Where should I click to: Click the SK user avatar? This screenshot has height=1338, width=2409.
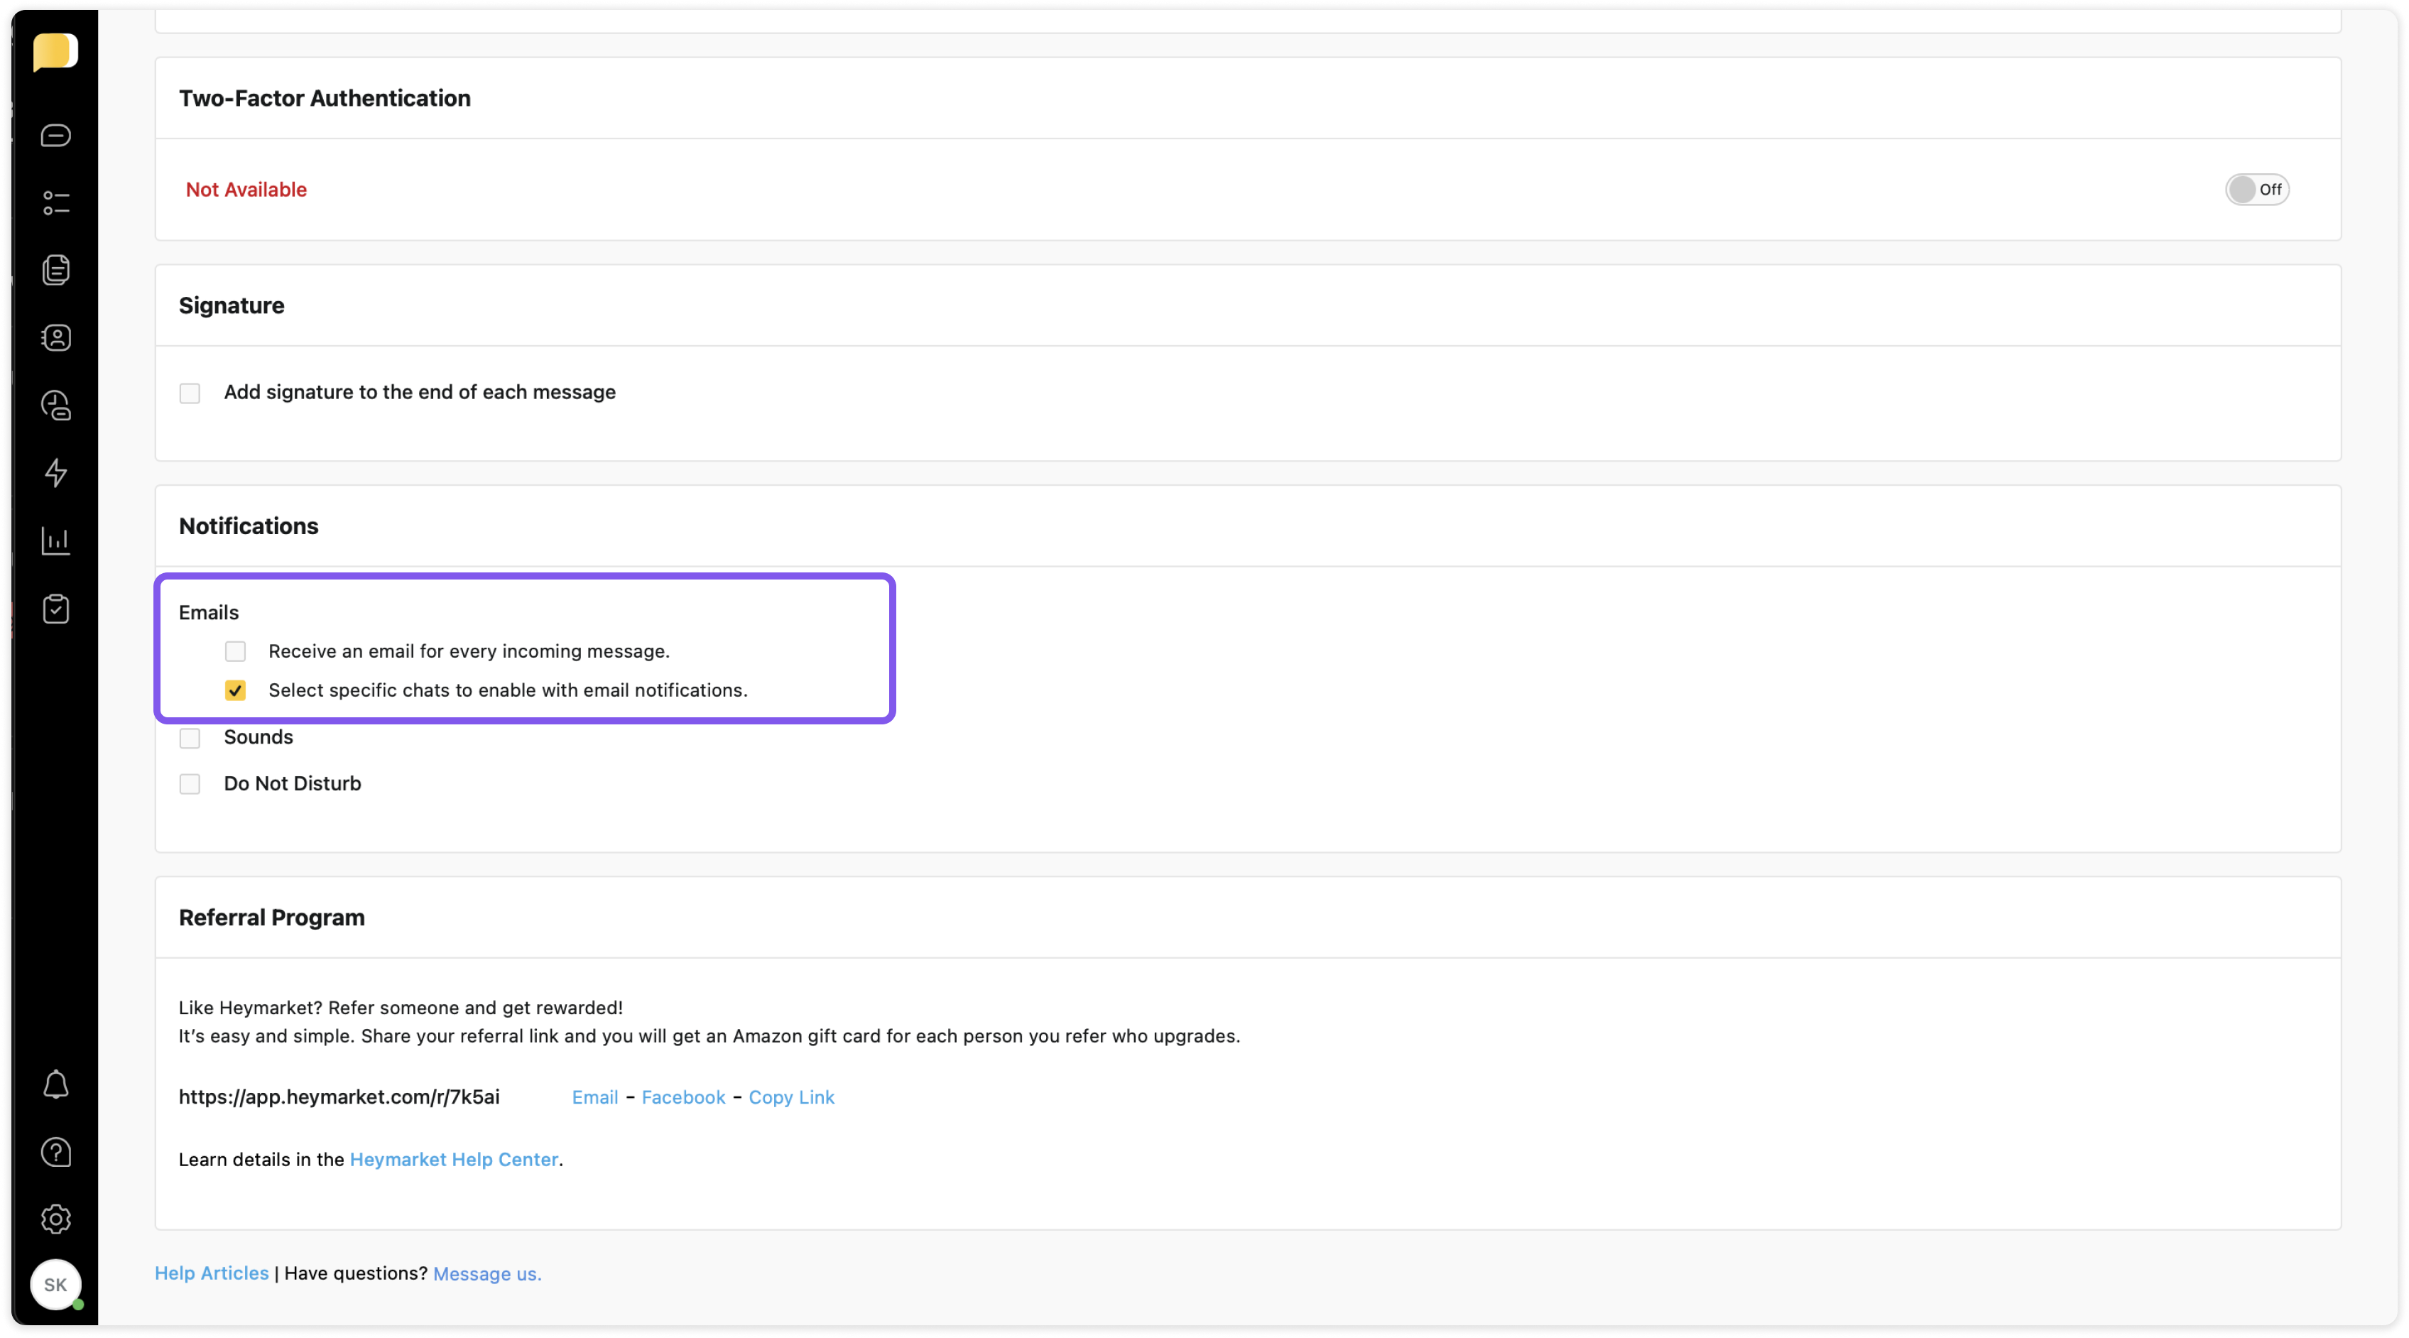click(x=55, y=1285)
